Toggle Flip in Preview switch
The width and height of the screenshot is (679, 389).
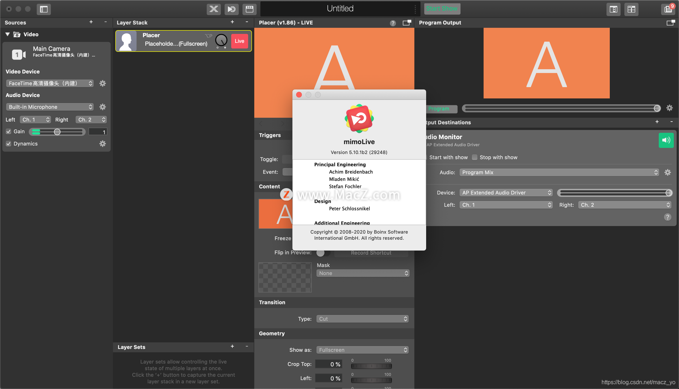[323, 253]
